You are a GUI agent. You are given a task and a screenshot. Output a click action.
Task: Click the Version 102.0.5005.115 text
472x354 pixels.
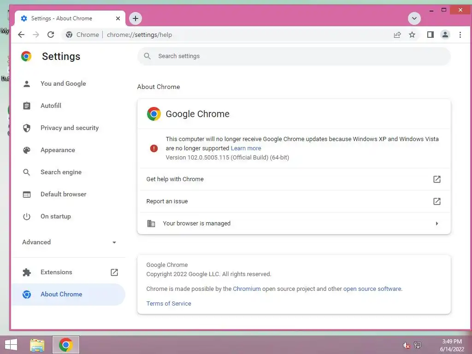tap(227, 158)
